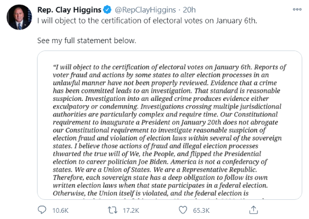
Task: Click the statement's opening line in the image
Action: tap(169, 67)
